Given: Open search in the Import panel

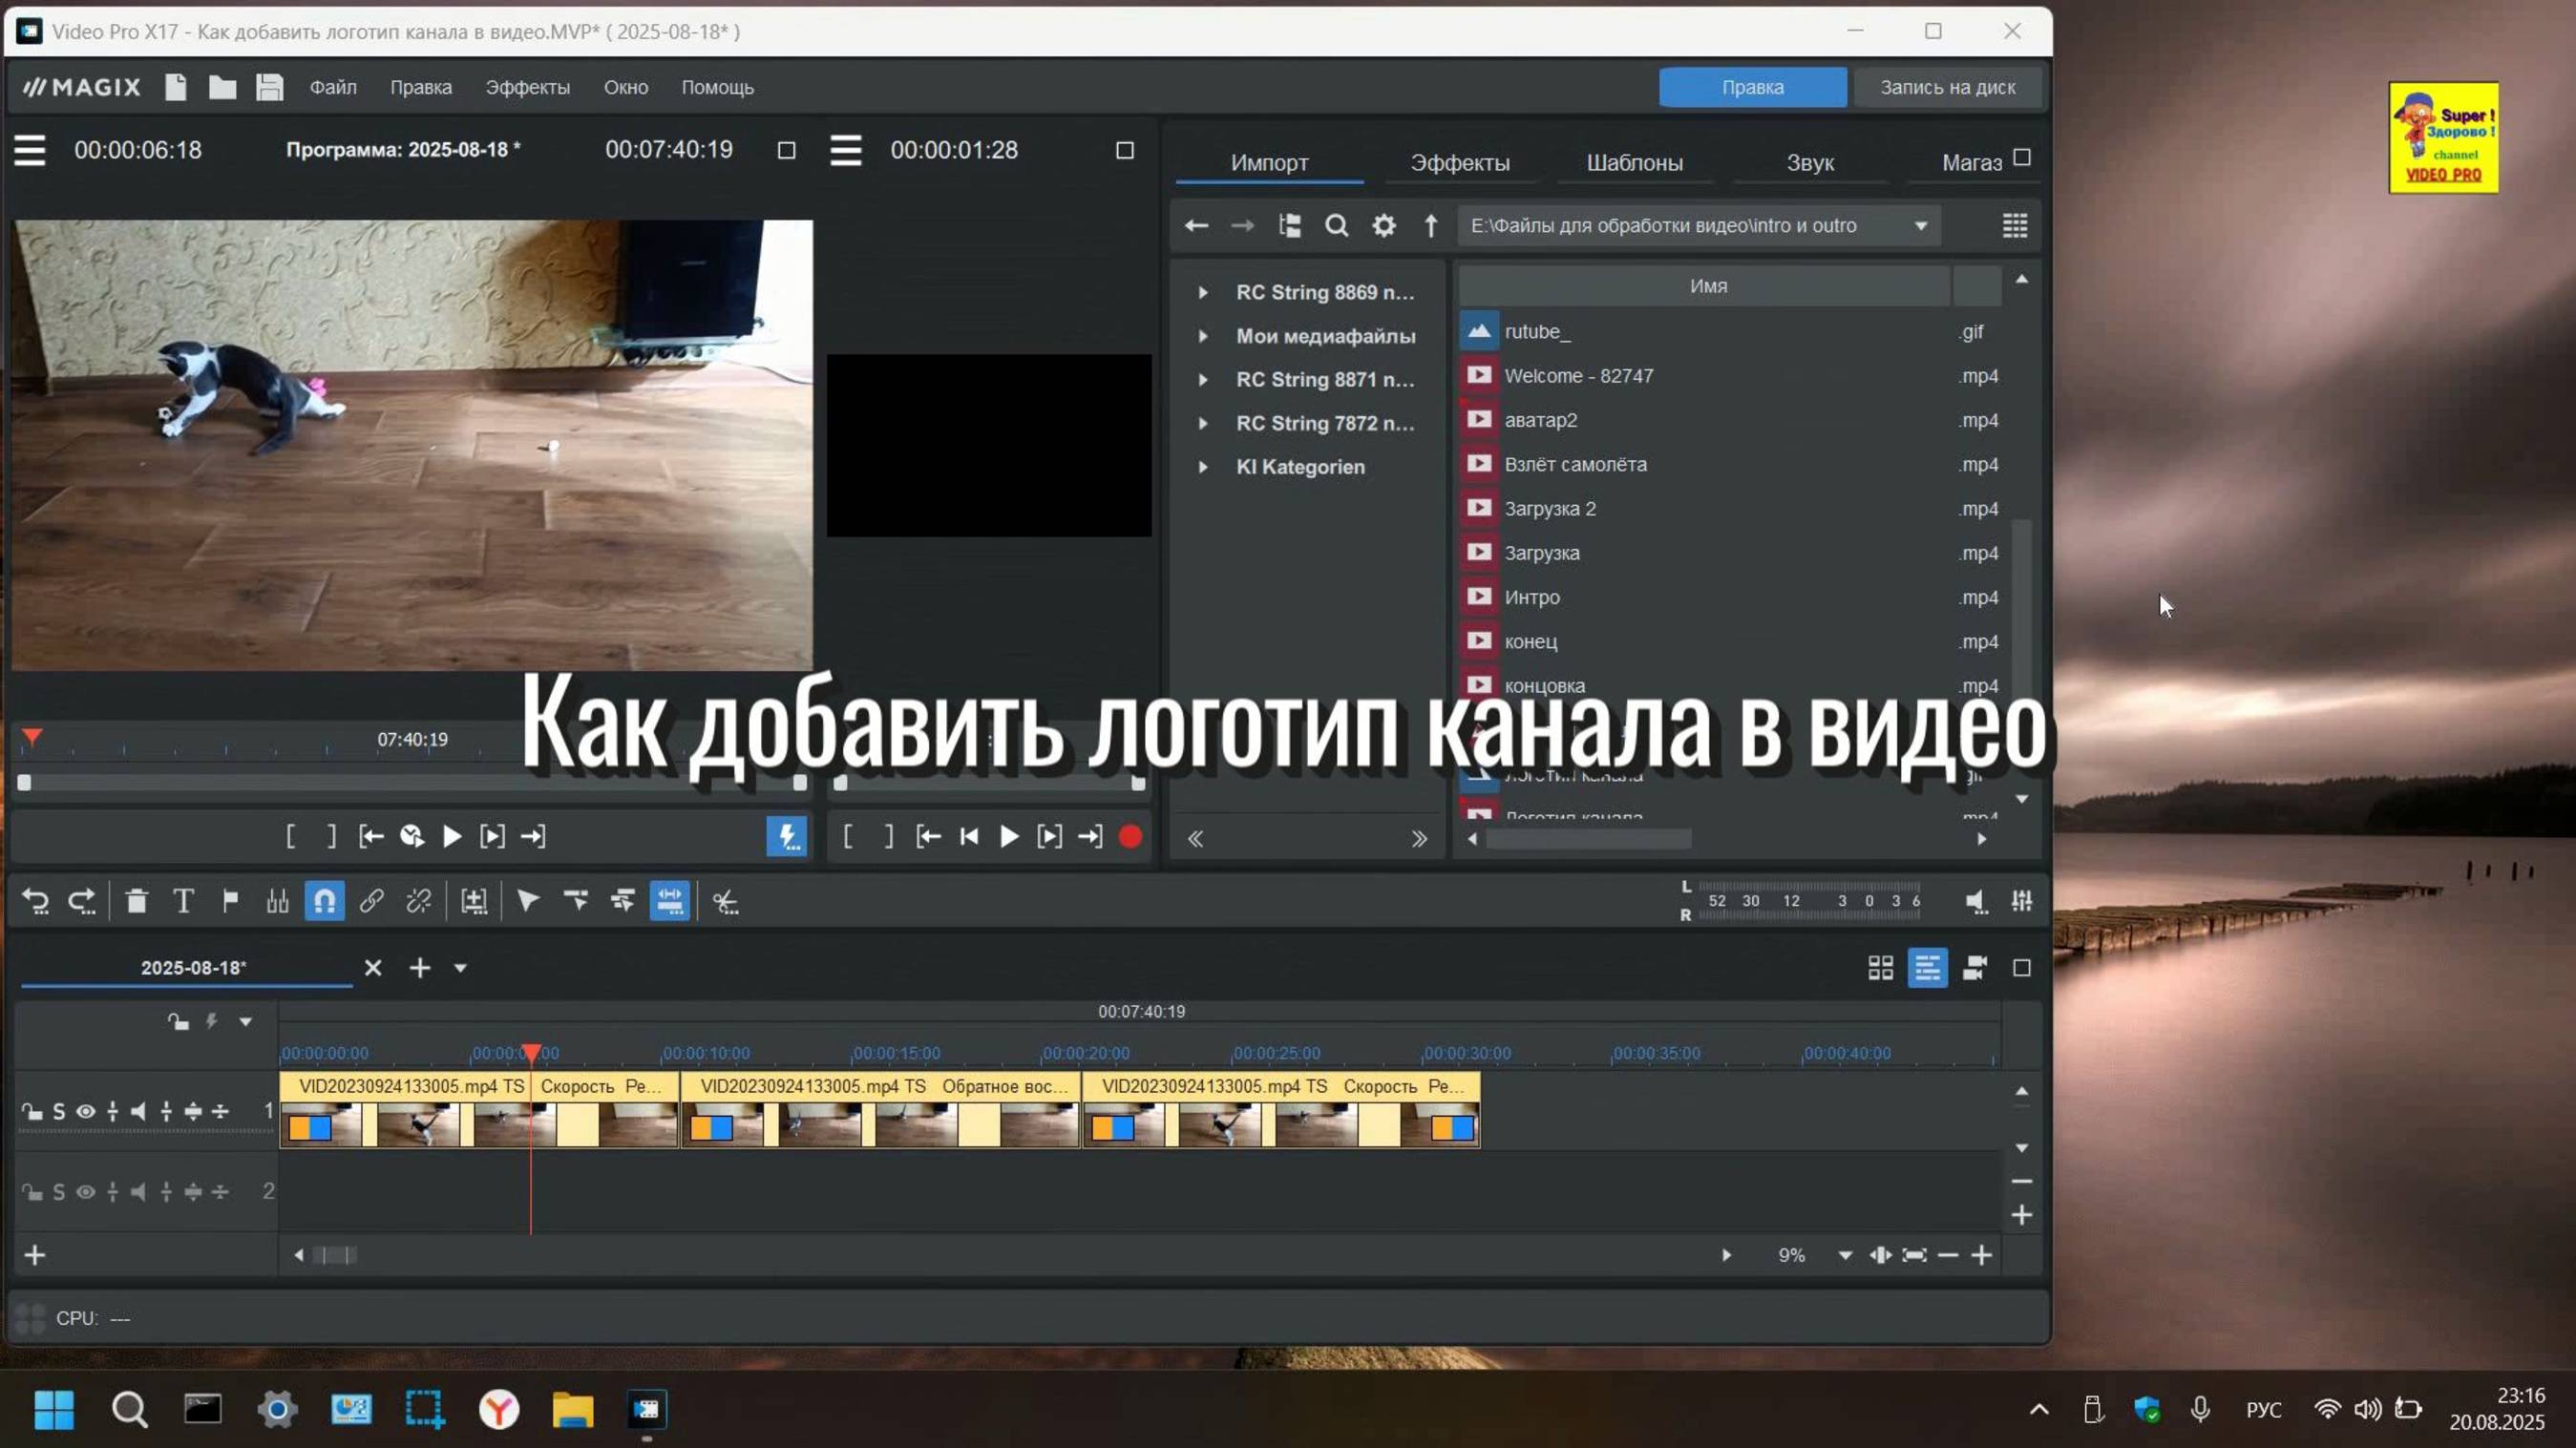Looking at the screenshot, I should (1337, 225).
